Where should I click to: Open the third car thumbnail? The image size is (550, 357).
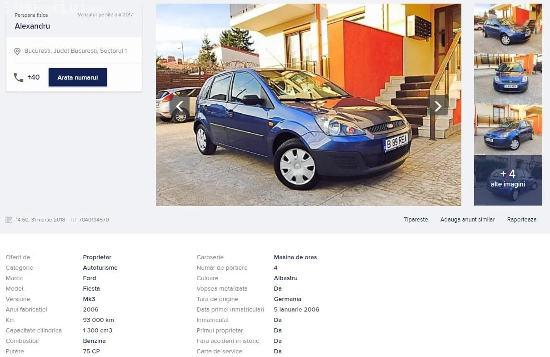click(x=508, y=130)
